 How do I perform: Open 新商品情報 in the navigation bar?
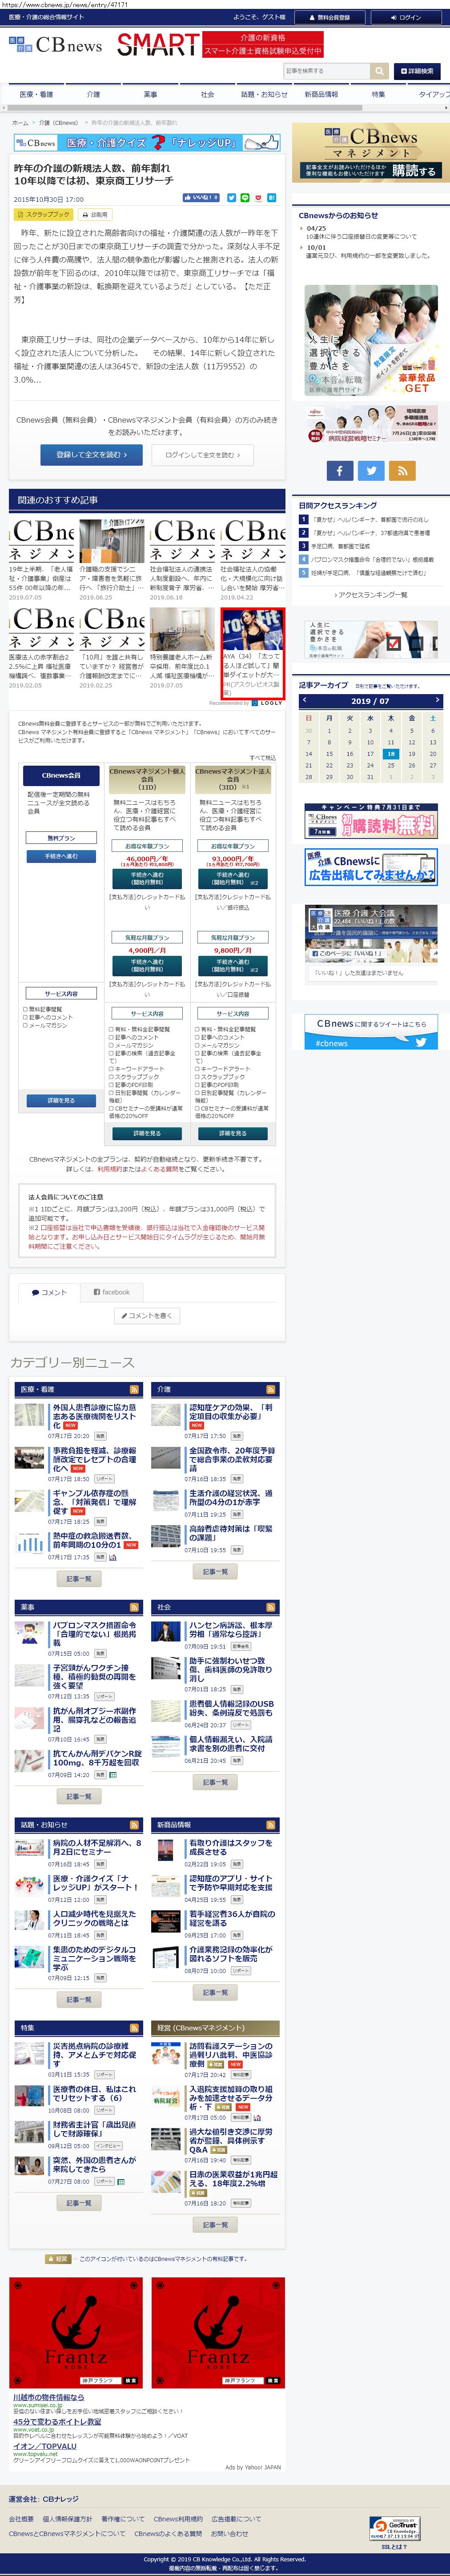pos(321,94)
